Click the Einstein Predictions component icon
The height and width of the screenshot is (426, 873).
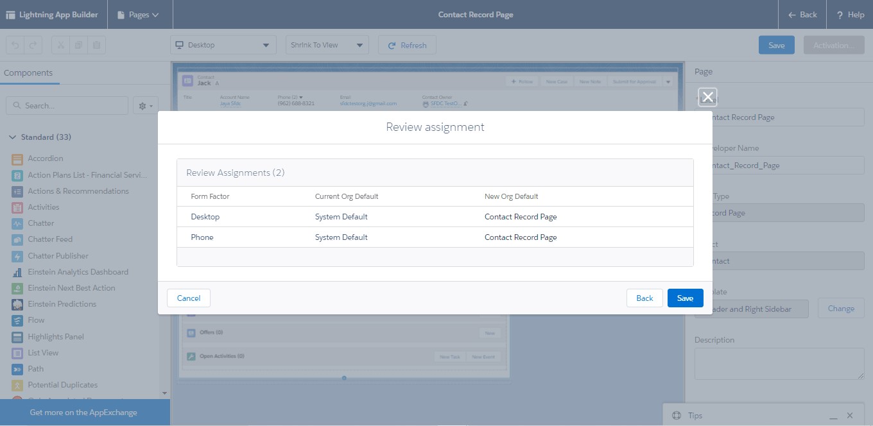click(16, 303)
